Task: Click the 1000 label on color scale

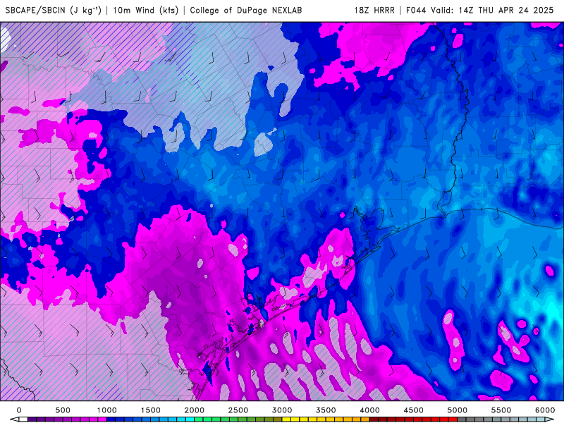Action: click(107, 410)
